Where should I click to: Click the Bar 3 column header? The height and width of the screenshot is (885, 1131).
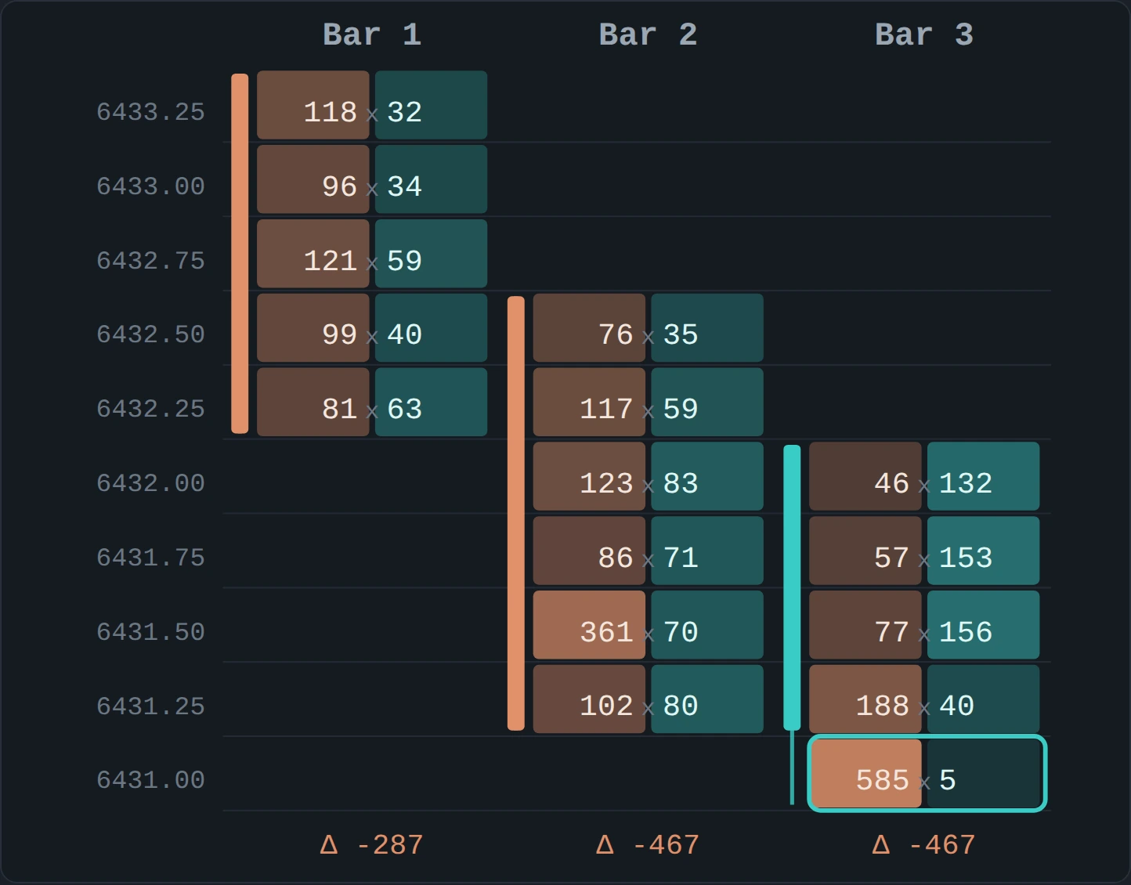(x=924, y=34)
